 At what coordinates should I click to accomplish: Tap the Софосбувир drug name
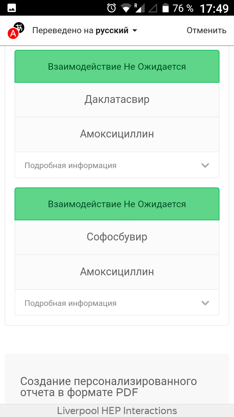[117, 237]
